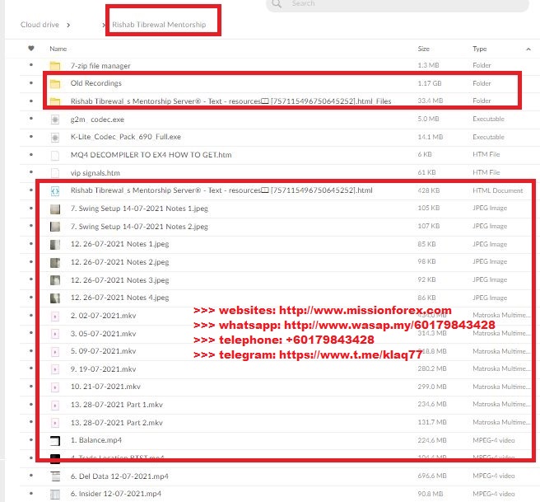Select the 5. 09-07-2021.mkv video icon

pos(55,352)
